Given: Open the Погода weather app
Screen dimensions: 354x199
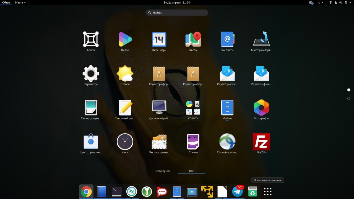Looking at the screenshot, I should click(x=125, y=75).
